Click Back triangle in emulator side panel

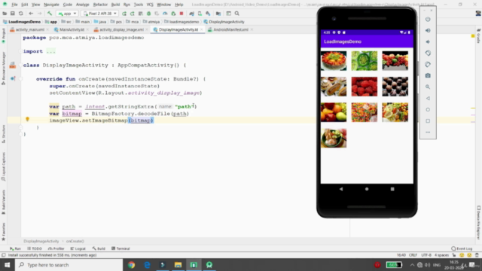[x=428, y=99]
